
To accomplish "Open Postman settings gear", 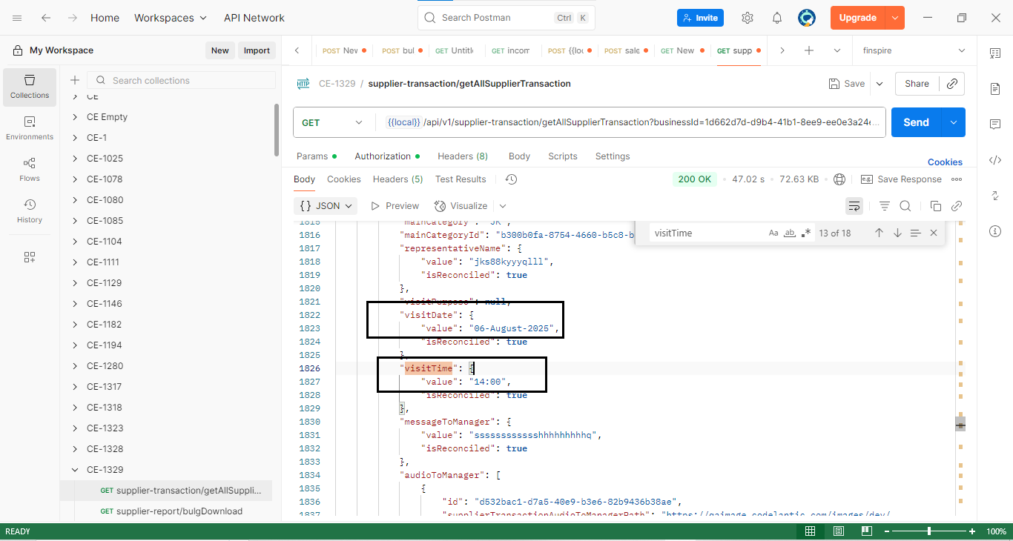I will click(748, 18).
